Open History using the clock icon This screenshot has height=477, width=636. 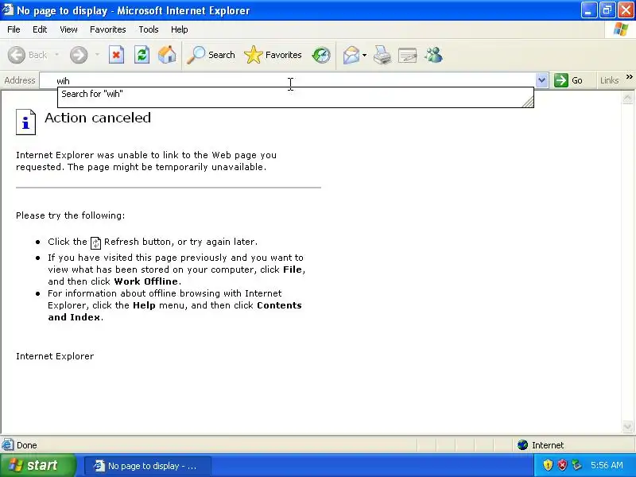[x=321, y=55]
